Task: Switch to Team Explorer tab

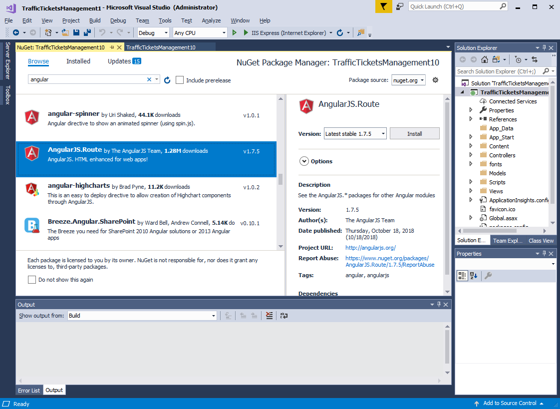Action: click(508, 240)
